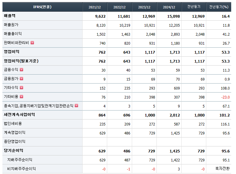
Task: Select the 세전계속사업이익 row label
Action: tap(20, 115)
